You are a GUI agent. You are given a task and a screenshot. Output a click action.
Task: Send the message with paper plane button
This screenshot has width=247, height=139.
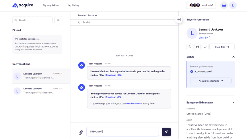166,132
